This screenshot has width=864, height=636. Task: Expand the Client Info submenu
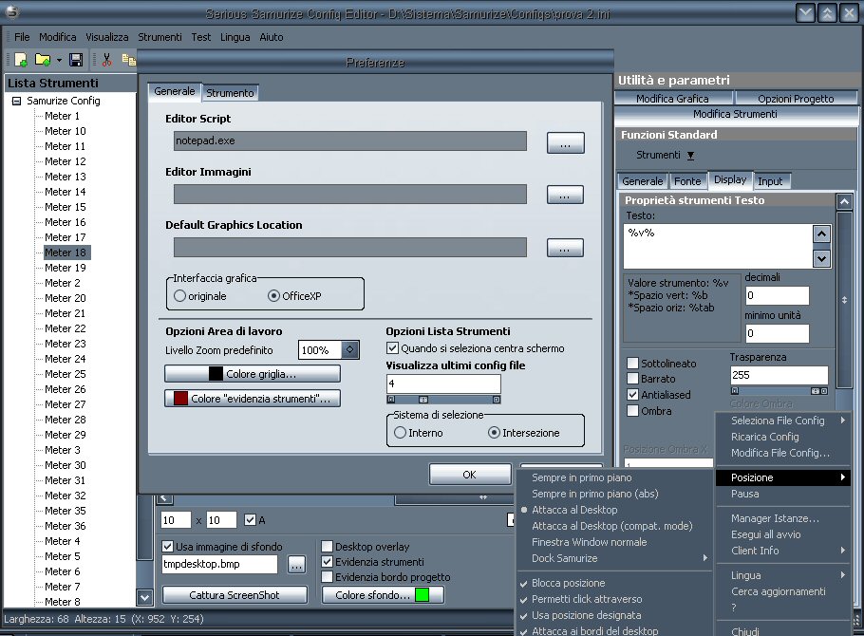click(x=842, y=550)
